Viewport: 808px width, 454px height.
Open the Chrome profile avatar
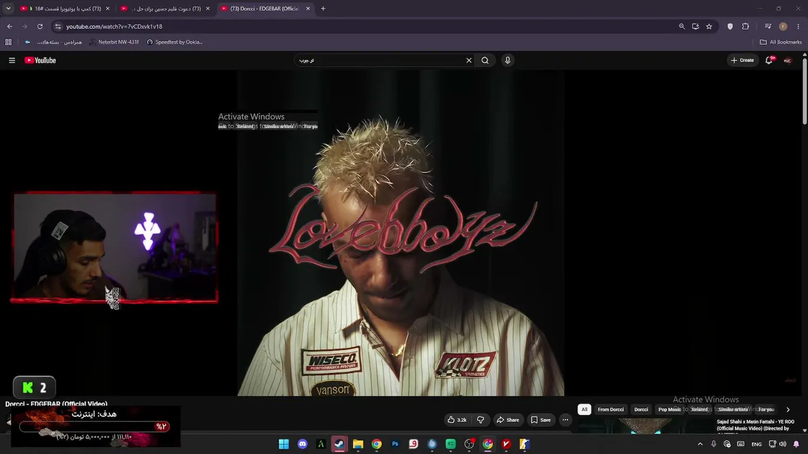(783, 26)
